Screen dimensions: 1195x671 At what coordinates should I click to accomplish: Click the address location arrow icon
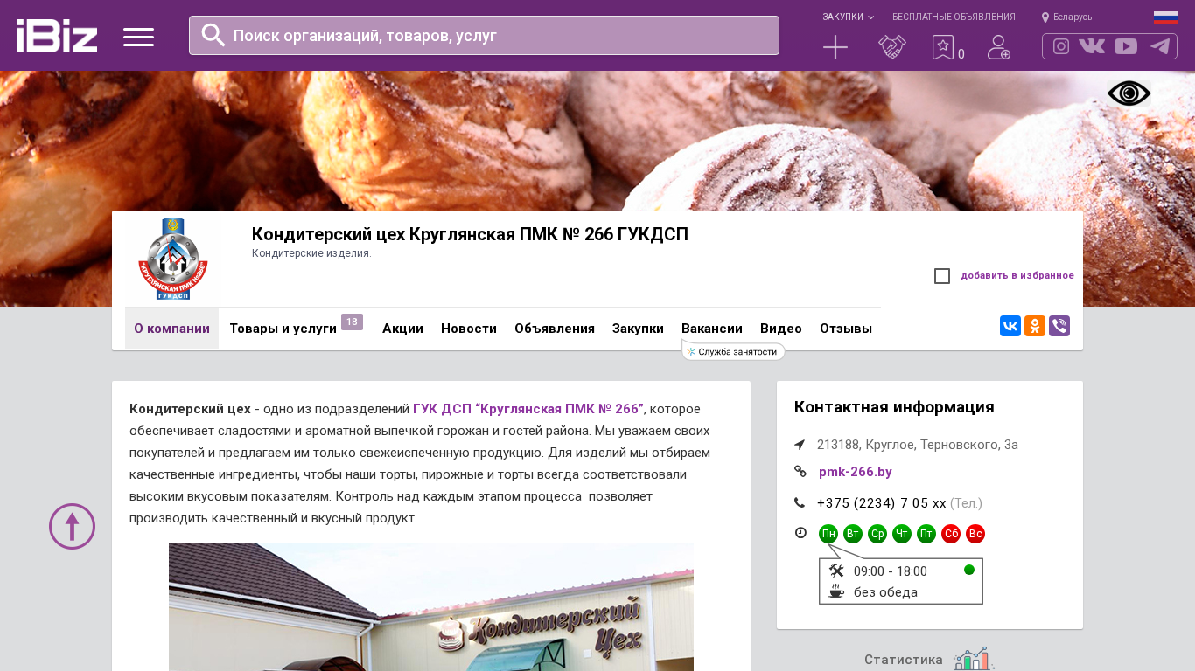click(800, 445)
